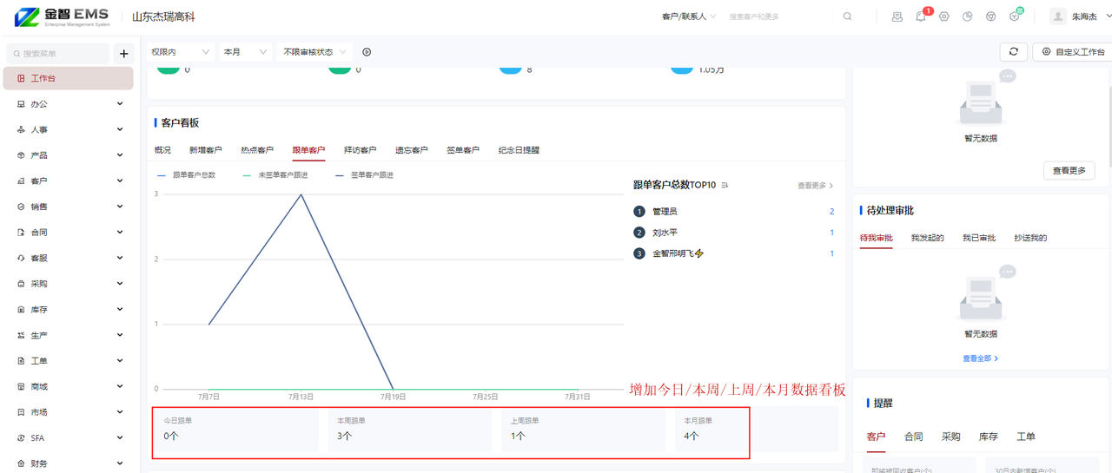Image resolution: width=1112 pixels, height=473 pixels.
Task: Click the 查看更多 button in the right panel
Action: (1069, 170)
